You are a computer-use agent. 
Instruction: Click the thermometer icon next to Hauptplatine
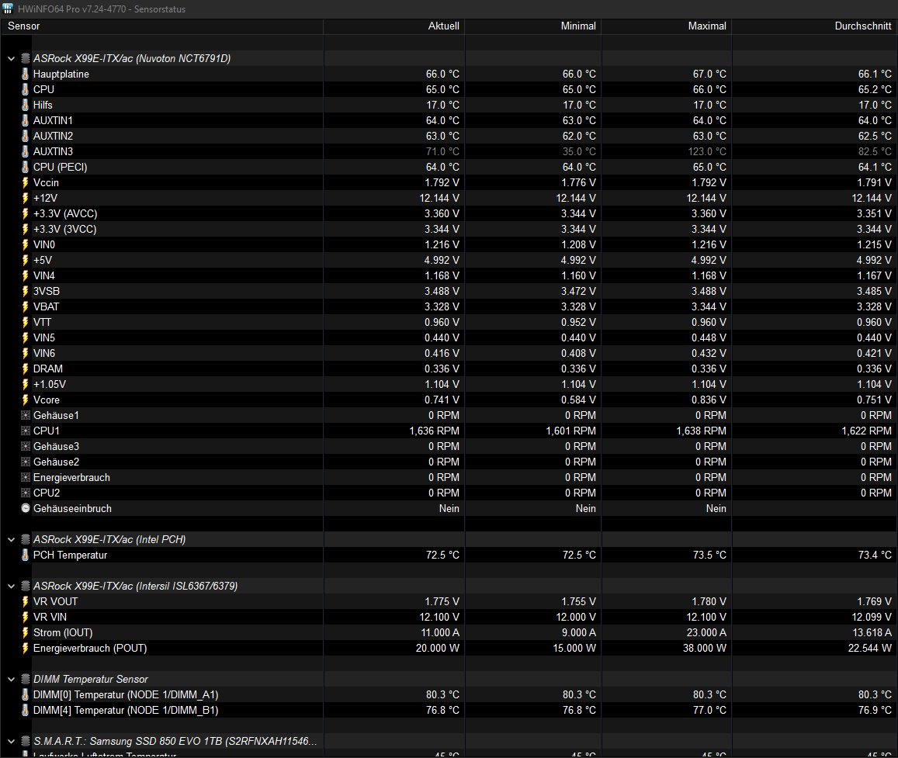(x=25, y=74)
